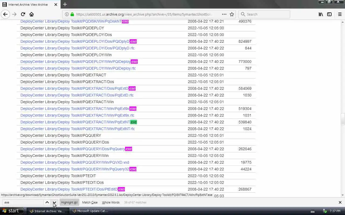Open the Library menu icon
Screen dimensions: 345x215
(321, 14)
